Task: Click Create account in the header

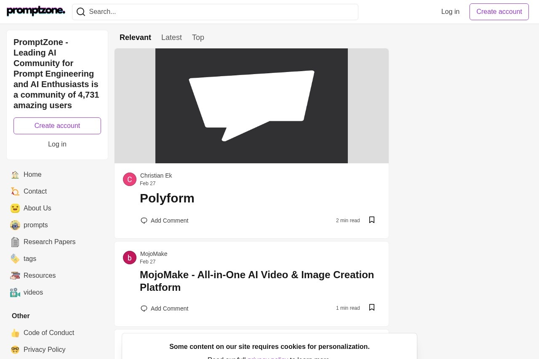Action: [499, 12]
